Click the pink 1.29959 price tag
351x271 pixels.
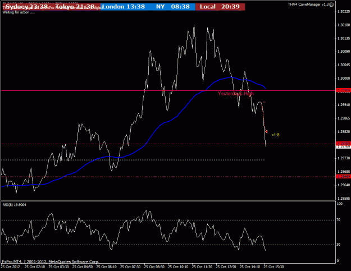click(x=344, y=90)
